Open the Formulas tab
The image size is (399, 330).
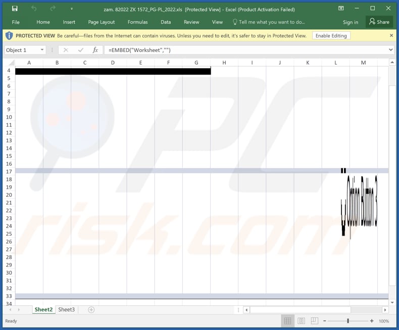point(138,22)
